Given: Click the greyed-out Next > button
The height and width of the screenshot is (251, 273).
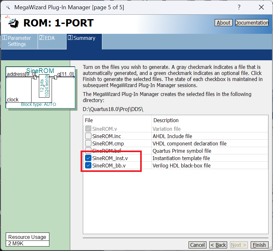Looking at the screenshot, I should (239, 245).
